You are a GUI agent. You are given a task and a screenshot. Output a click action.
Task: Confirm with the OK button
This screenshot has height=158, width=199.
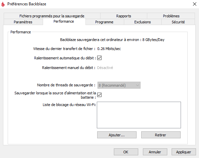click(126, 152)
